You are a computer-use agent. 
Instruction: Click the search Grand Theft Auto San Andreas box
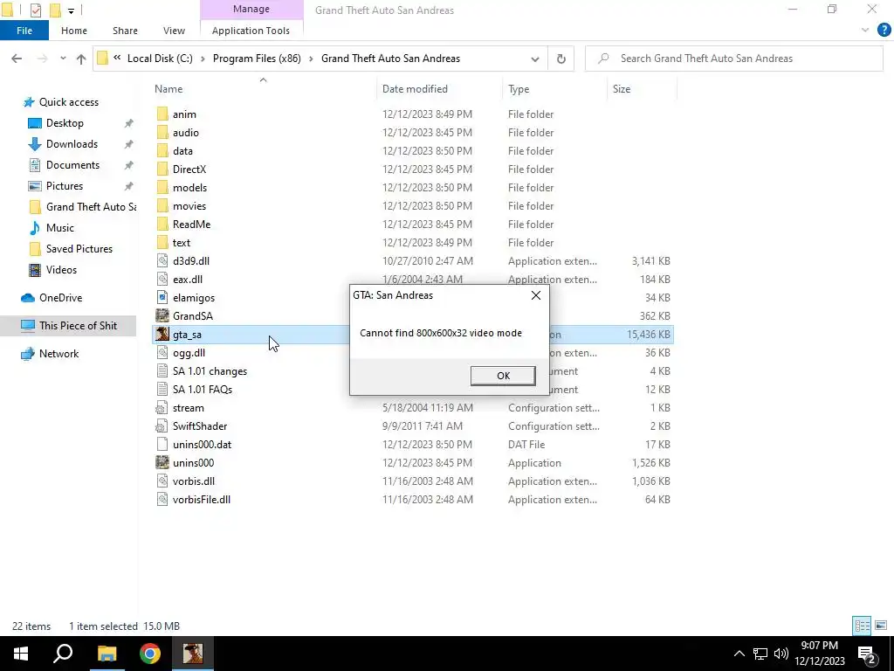coord(733,59)
